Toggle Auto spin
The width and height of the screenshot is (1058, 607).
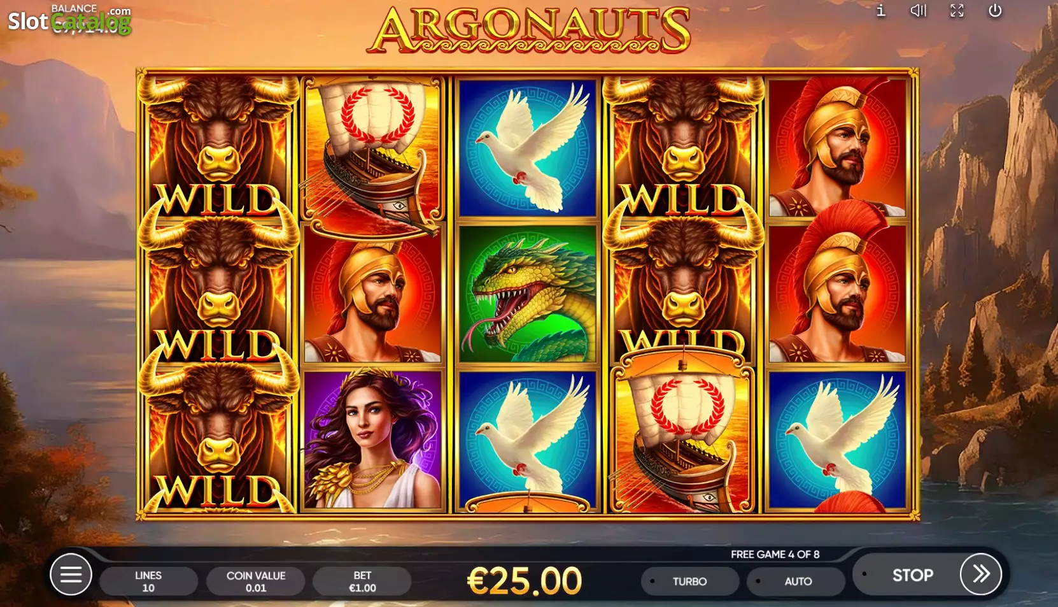click(x=796, y=581)
